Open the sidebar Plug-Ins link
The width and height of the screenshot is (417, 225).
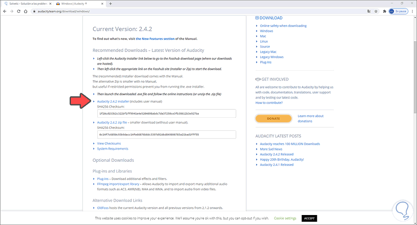point(266,62)
